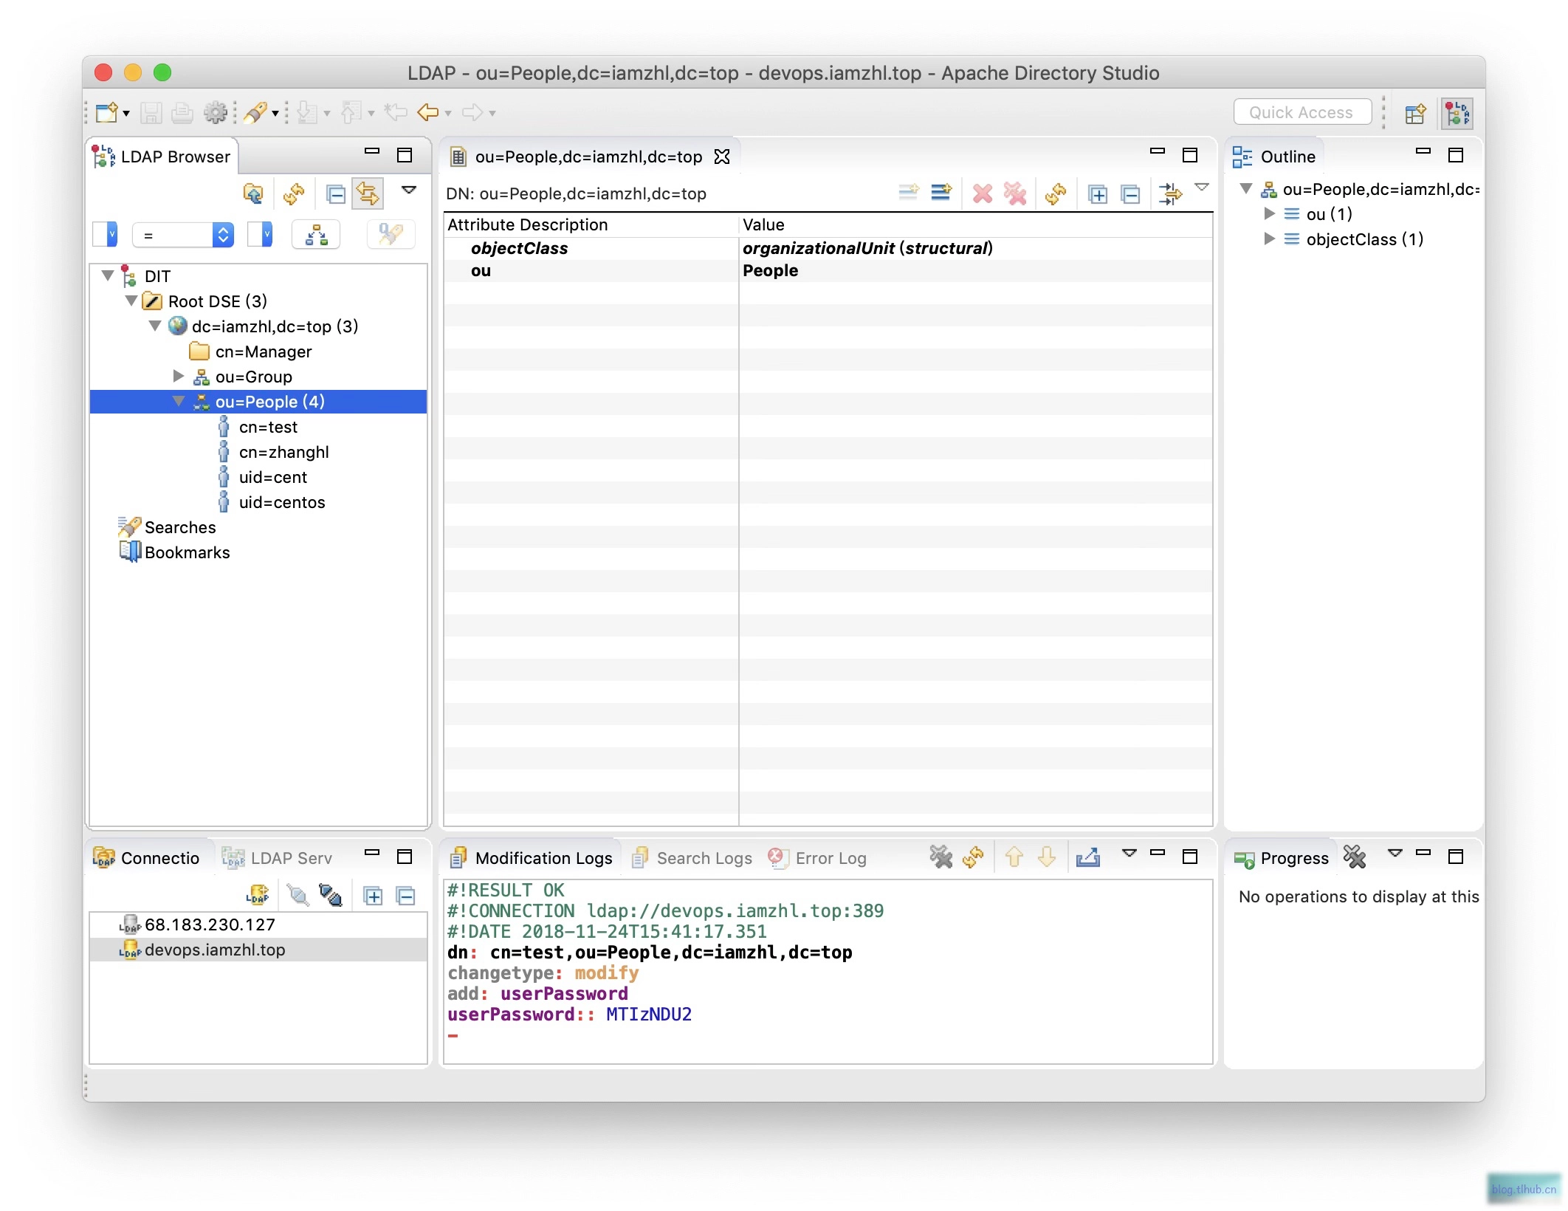1568x1211 pixels.
Task: Click Collapse All icon in LDAP Browser
Action: pyautogui.click(x=336, y=194)
